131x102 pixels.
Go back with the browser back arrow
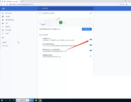pyautogui.click(x=2, y=4)
